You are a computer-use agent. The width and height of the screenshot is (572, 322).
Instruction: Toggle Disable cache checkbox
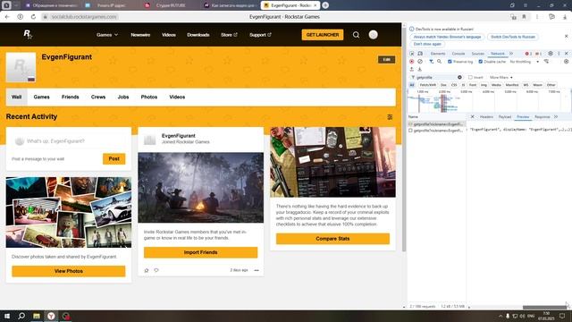pos(481,62)
